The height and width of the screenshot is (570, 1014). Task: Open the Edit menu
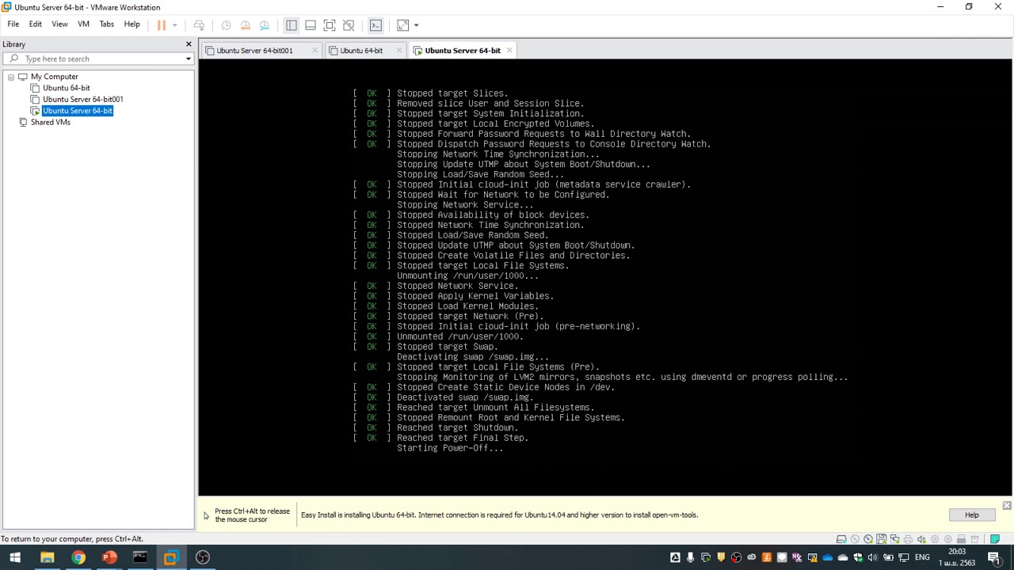pyautogui.click(x=36, y=25)
